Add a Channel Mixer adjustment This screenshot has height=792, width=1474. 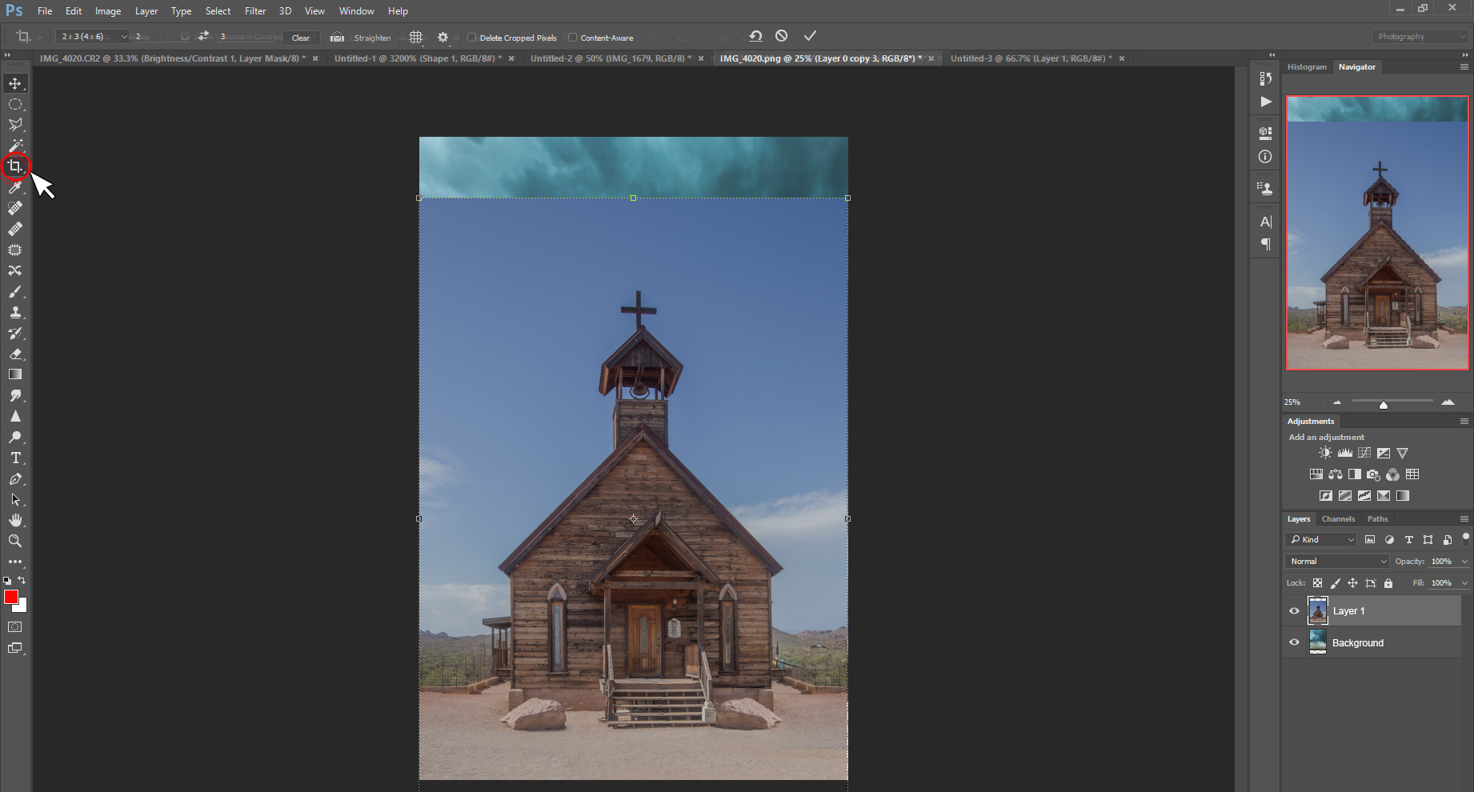click(1393, 474)
